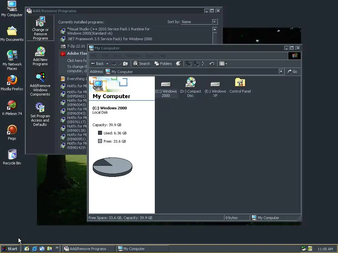Select My Computer desktop icon

point(12,9)
